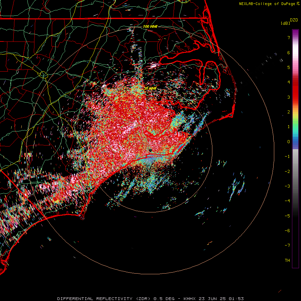Click the NEXLAB-College of DuPage label
301x301 pixels.
267,4
